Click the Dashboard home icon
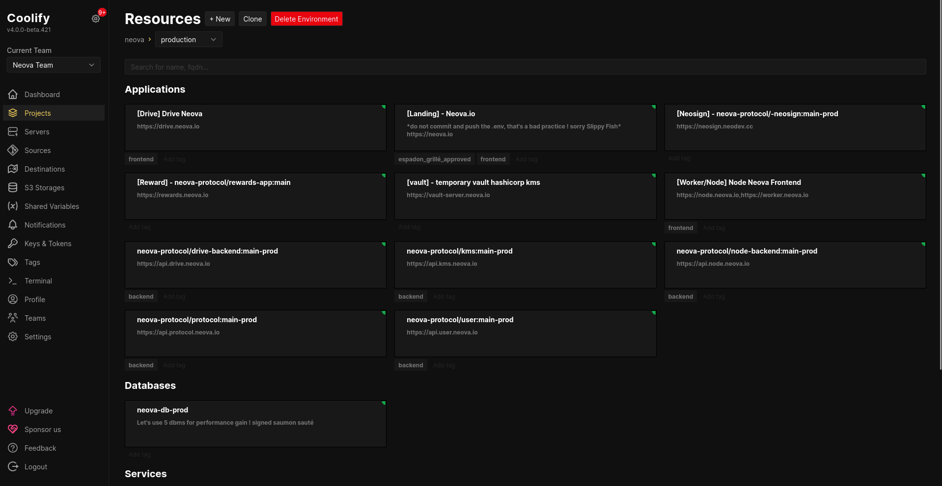Image resolution: width=942 pixels, height=486 pixels. tap(13, 95)
